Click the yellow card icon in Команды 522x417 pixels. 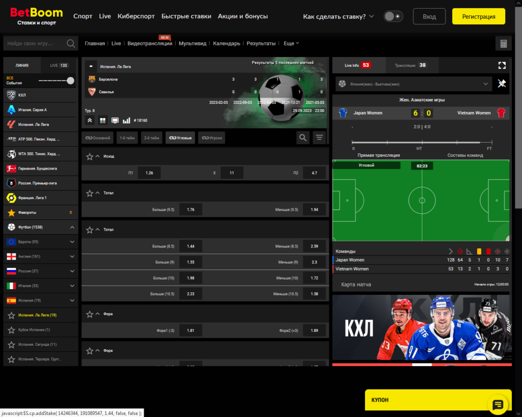[479, 252]
